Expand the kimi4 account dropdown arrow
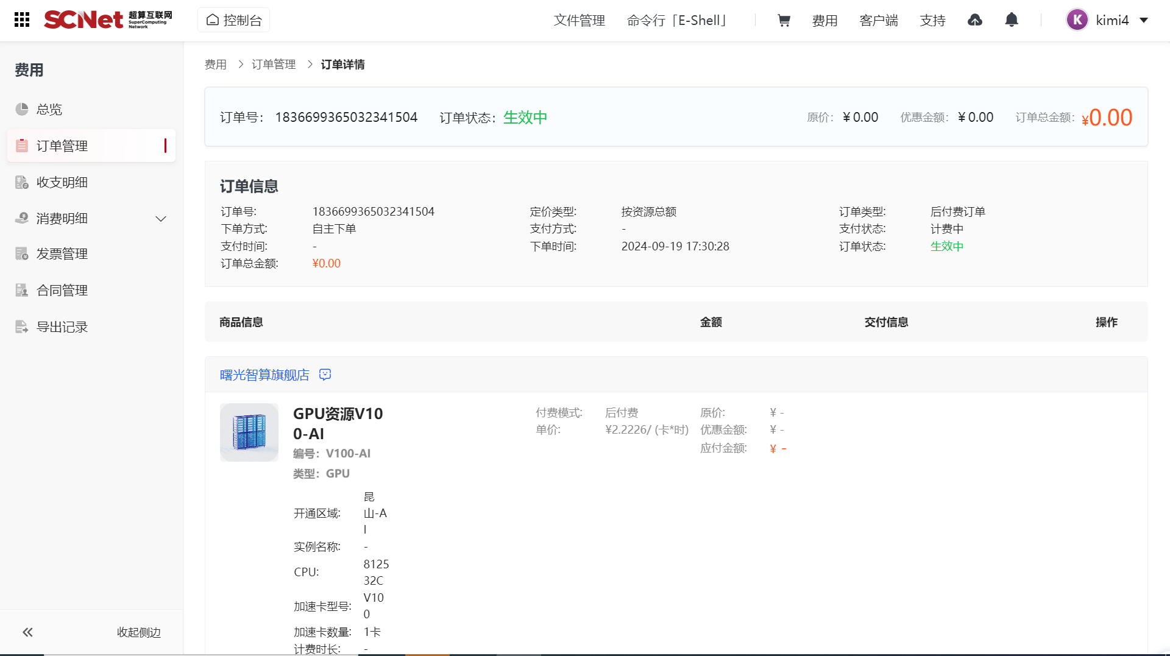 point(1144,20)
